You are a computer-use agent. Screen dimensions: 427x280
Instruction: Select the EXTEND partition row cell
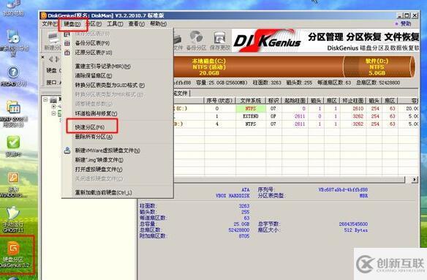point(251,116)
